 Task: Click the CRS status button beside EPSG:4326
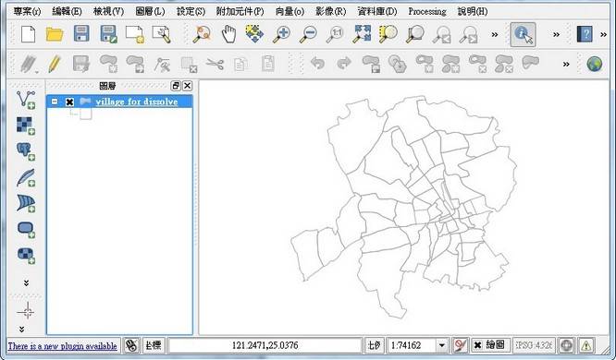click(x=566, y=345)
